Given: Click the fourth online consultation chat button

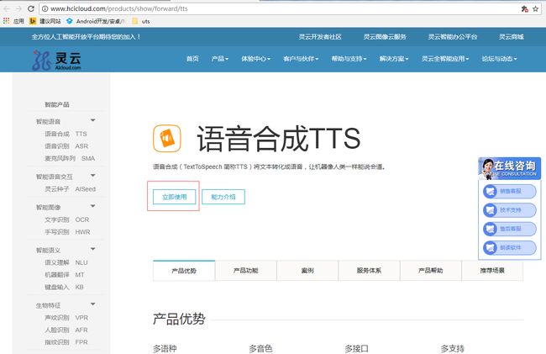Looking at the screenshot, I should (509, 248).
